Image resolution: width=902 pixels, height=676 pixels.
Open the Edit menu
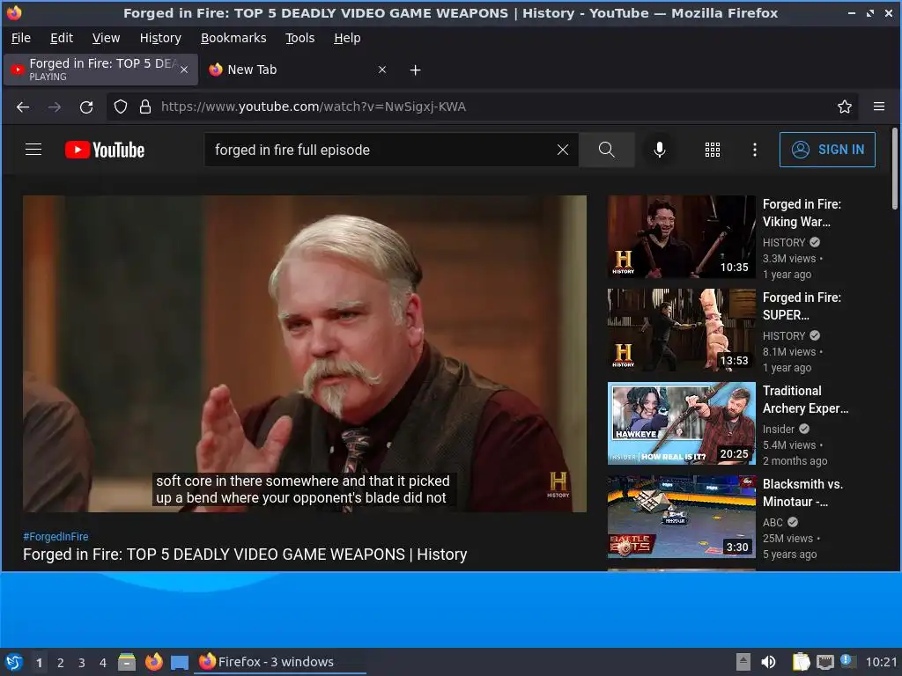[62, 38]
